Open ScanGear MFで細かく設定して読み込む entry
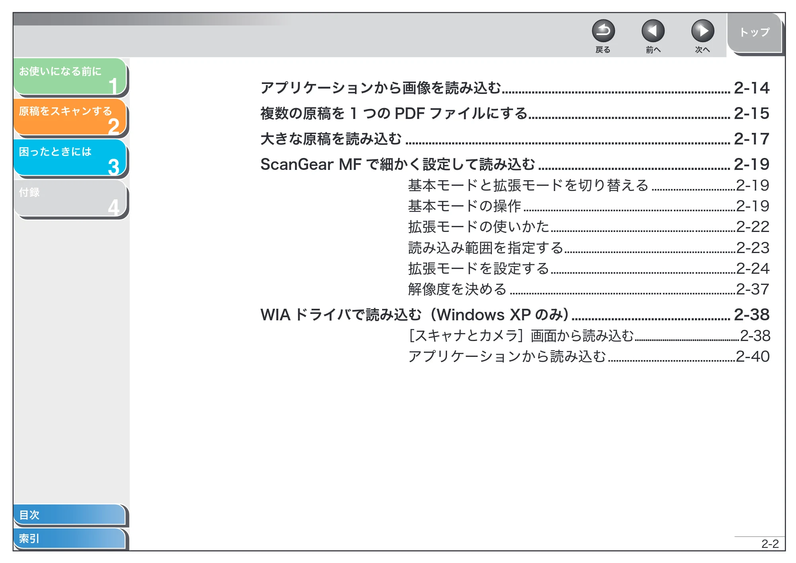 515,164
